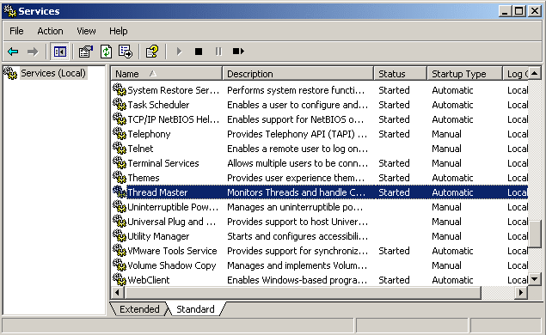The image size is (546, 335).
Task: Click the gear icon beside Thread Master
Action: (120, 192)
